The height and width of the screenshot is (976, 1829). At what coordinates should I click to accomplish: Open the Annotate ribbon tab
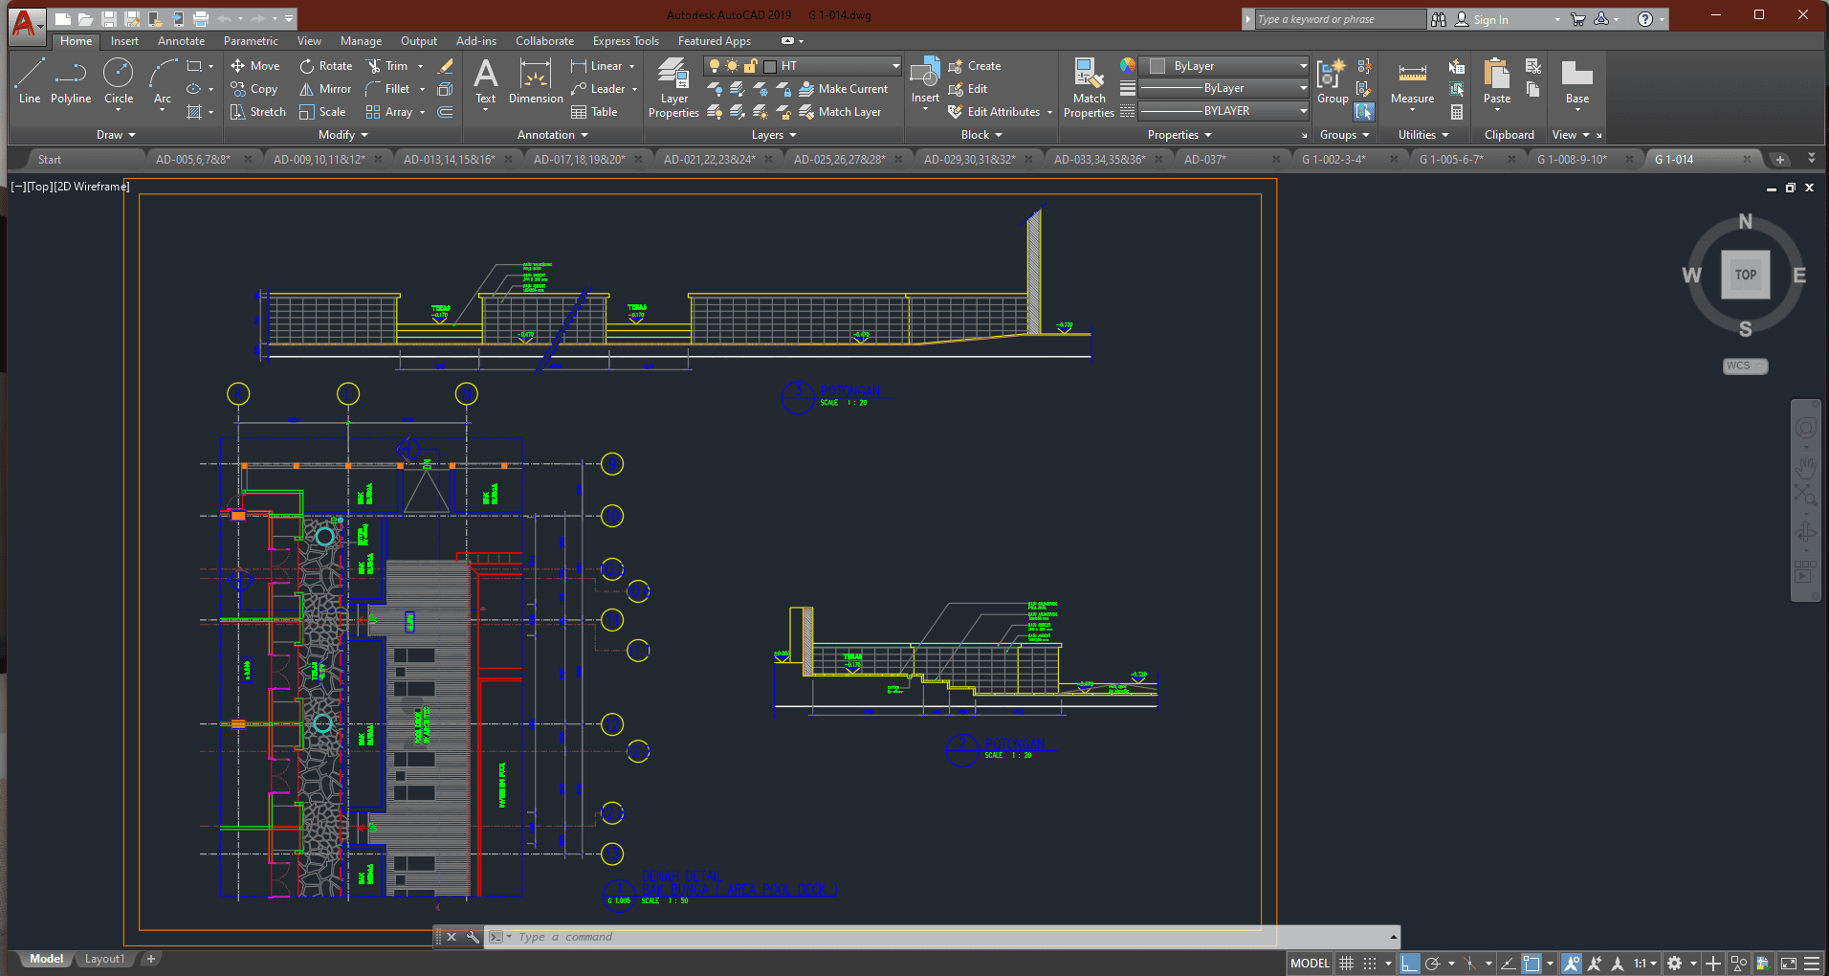181,41
